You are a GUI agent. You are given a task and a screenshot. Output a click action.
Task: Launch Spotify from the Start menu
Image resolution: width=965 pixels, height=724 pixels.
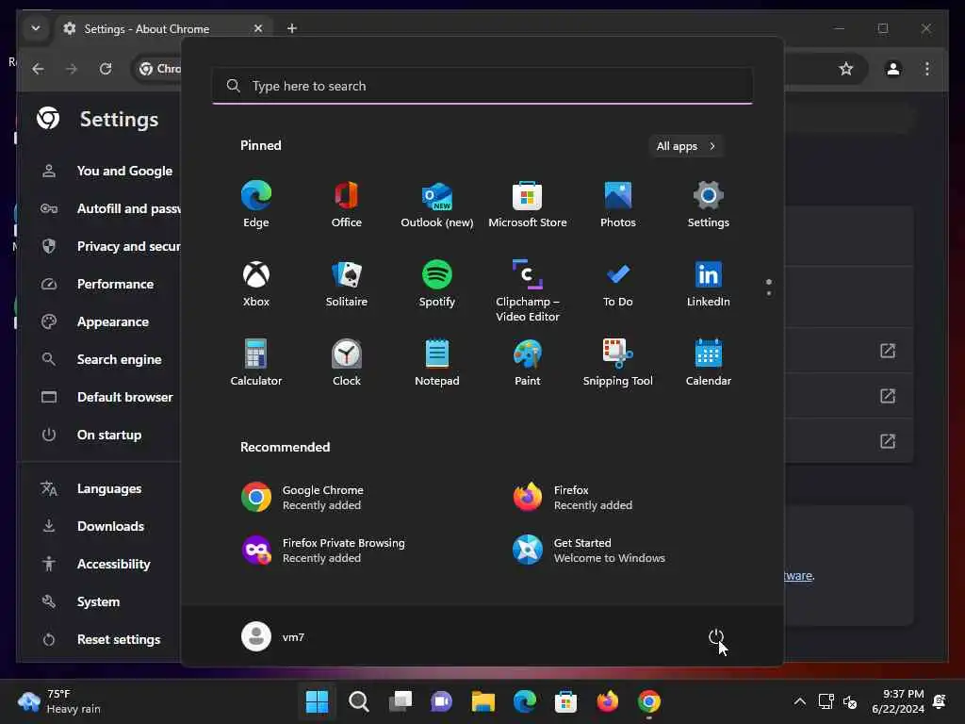[x=437, y=283]
